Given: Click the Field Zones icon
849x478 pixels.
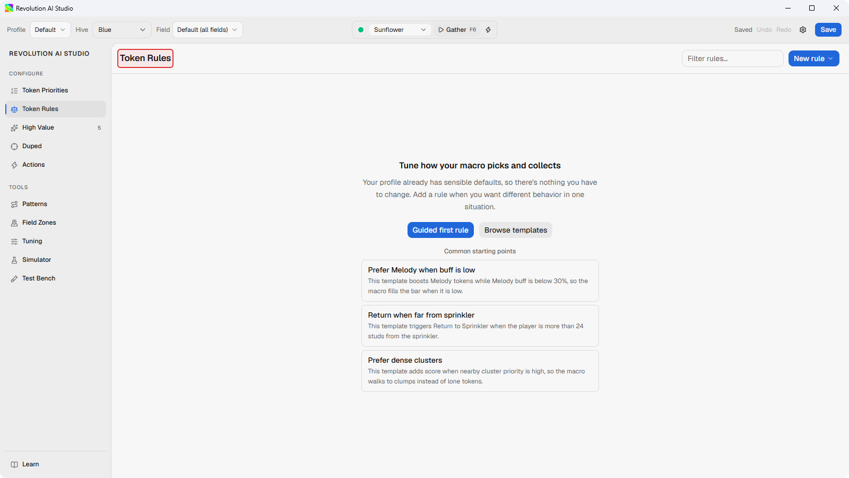Looking at the screenshot, I should [14, 223].
